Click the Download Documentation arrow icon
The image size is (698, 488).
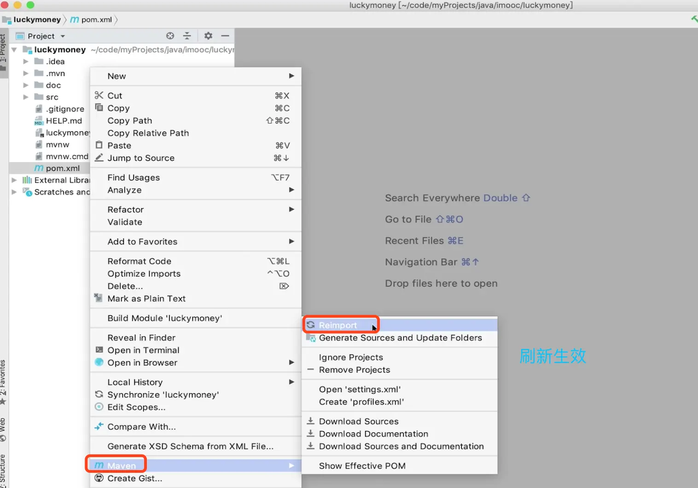311,433
